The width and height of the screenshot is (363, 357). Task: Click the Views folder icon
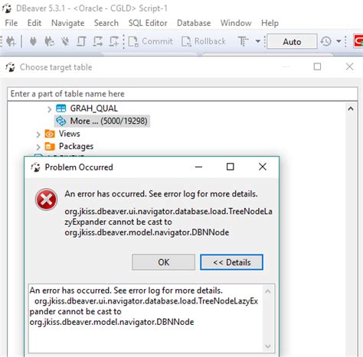tap(50, 134)
